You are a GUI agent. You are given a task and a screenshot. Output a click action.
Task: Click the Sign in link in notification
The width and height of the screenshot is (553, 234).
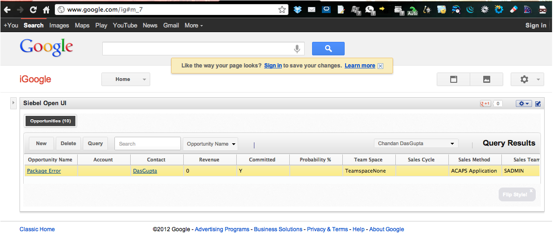[273, 66]
